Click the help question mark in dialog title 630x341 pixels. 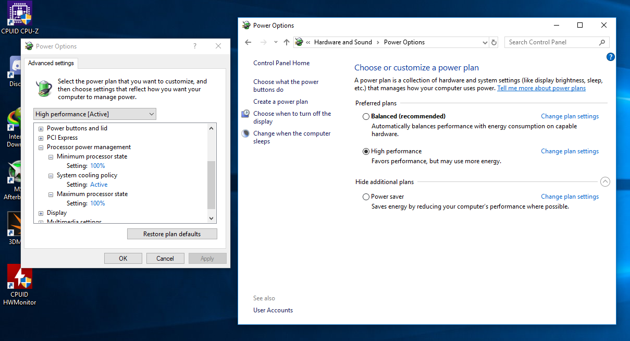(x=195, y=46)
